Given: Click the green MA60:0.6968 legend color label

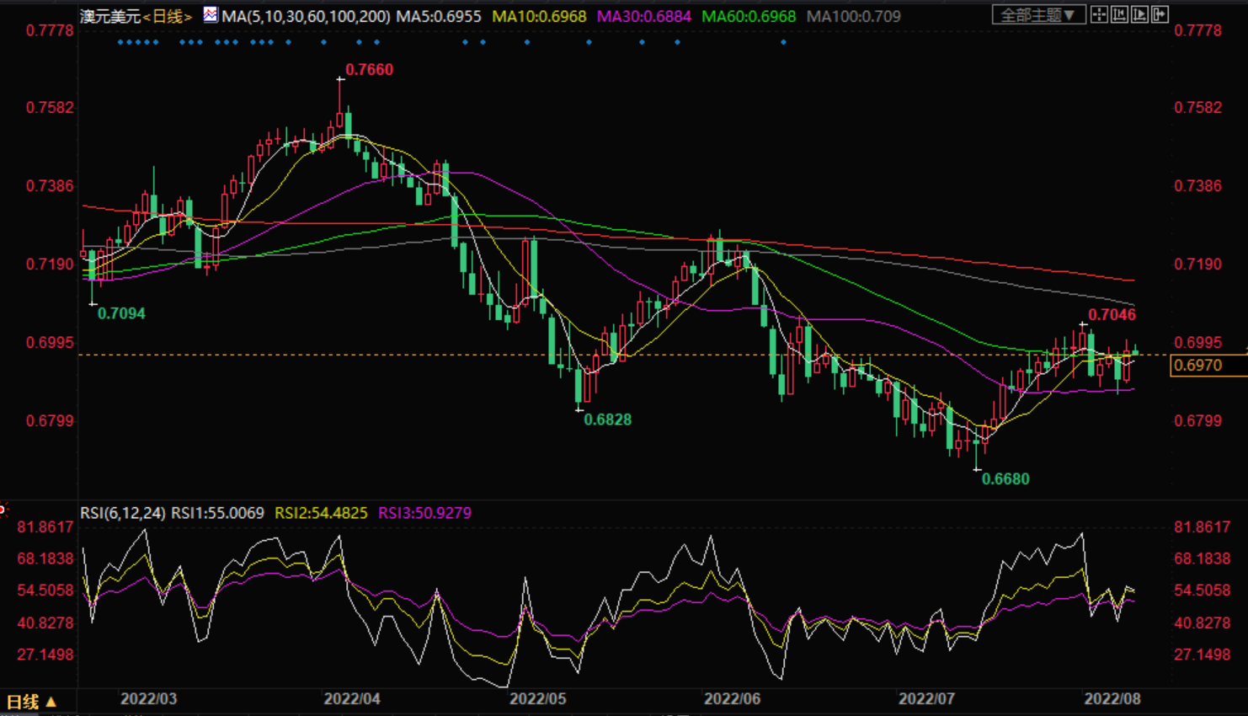Looking at the screenshot, I should tap(748, 16).
